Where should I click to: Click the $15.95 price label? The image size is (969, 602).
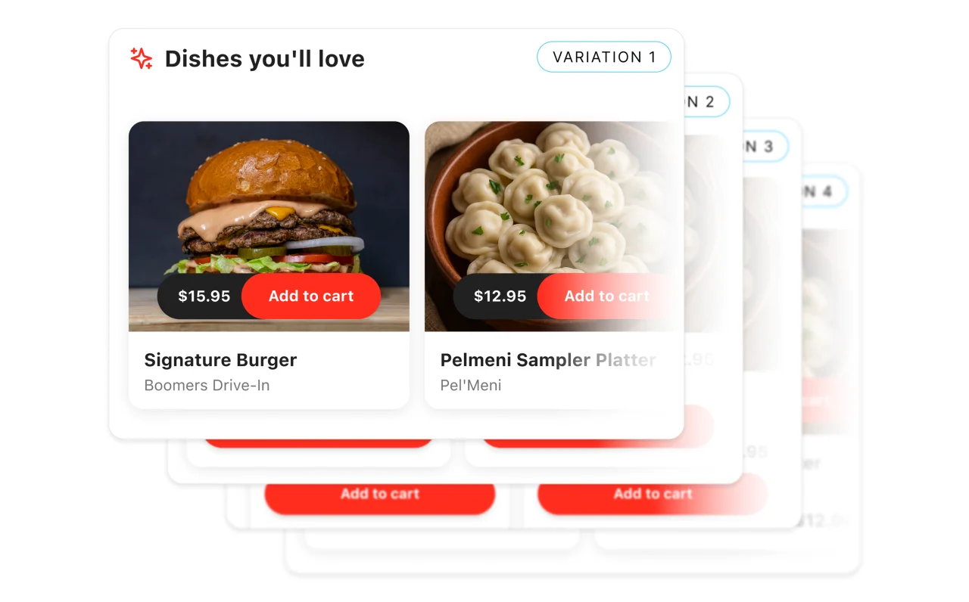point(204,296)
